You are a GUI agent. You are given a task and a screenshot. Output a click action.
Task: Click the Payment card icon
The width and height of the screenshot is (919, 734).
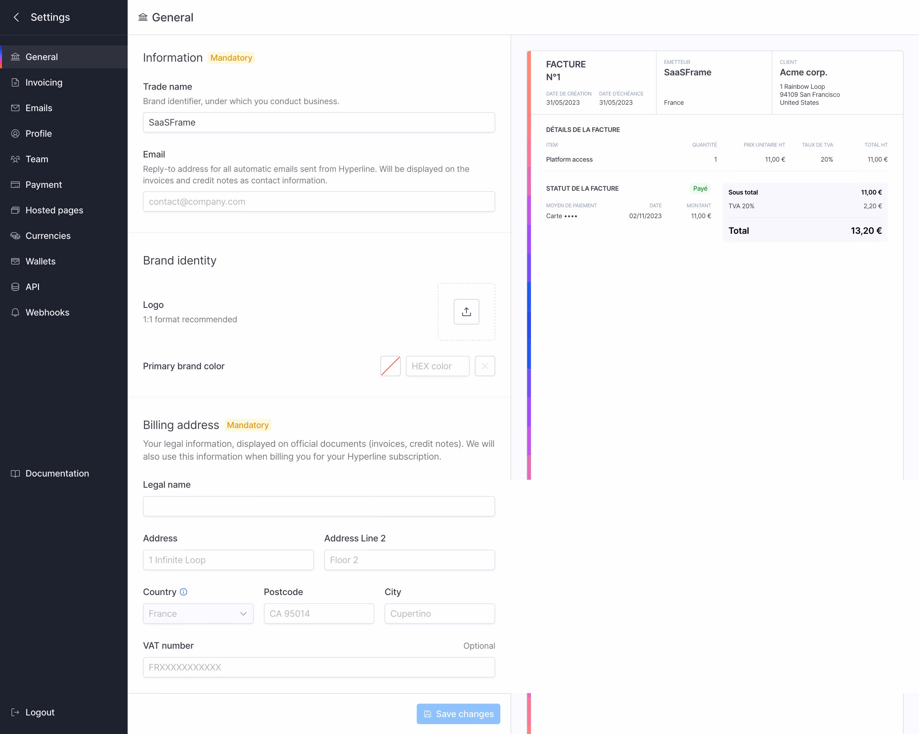(15, 185)
